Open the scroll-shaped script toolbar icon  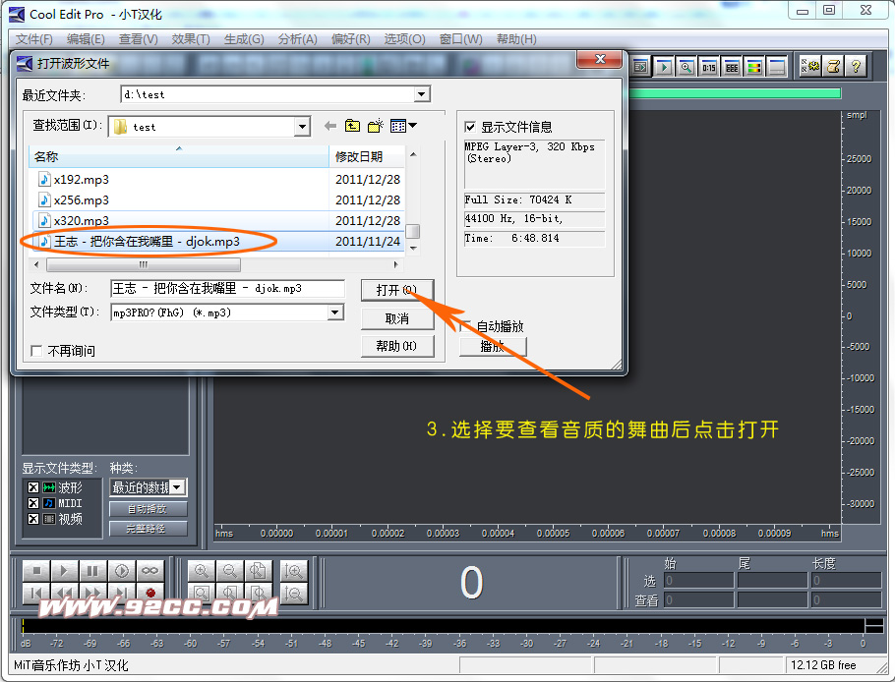(833, 67)
